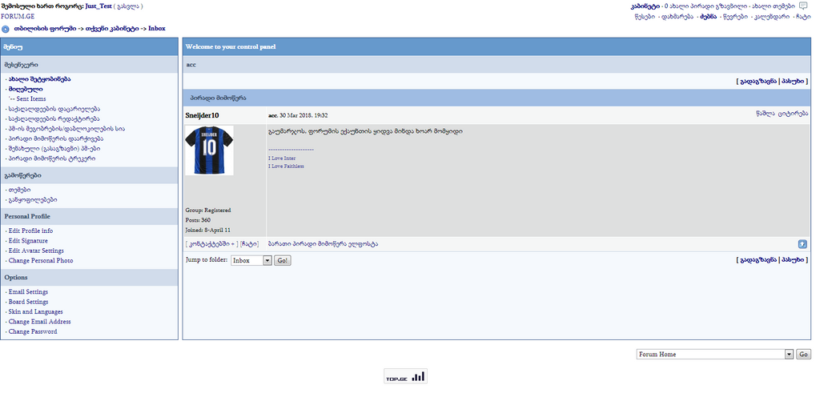The width and height of the screenshot is (820, 393).
Task: Click პასუხი above the პირადი მიმოწერა header
Action: [x=793, y=82]
